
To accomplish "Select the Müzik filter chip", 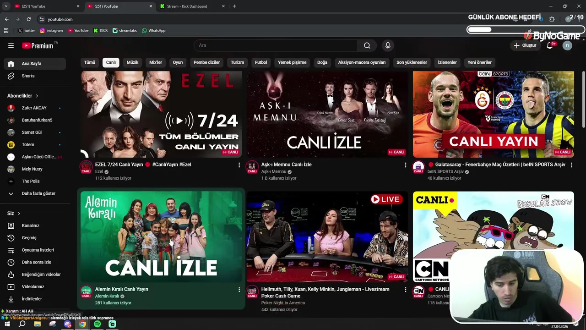I will [x=132, y=62].
